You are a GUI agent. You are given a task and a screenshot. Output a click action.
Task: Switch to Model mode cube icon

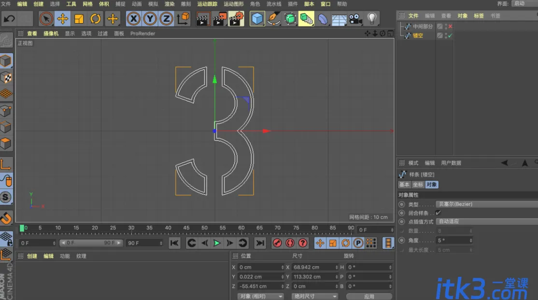point(6,61)
